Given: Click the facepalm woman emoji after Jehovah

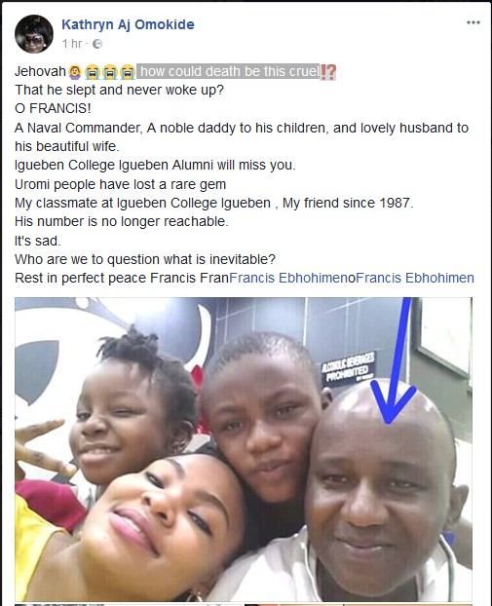Looking at the screenshot, I should tap(75, 72).
